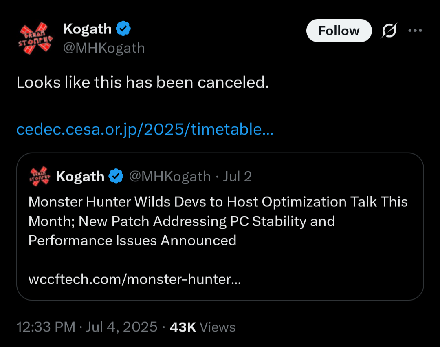The image size is (440, 347).
Task: Open the three-dot more options menu
Action: point(415,30)
